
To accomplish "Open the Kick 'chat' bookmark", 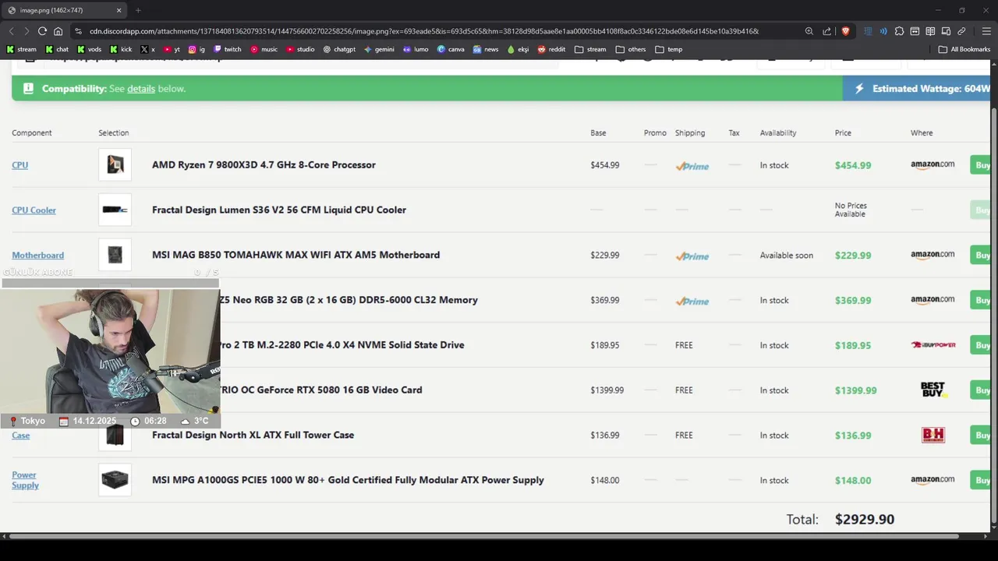I will click(56, 49).
